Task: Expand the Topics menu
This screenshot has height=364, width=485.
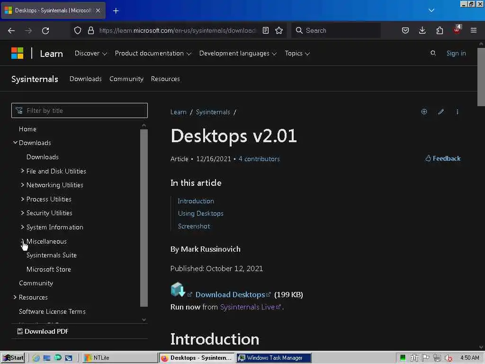Action: pyautogui.click(x=297, y=54)
